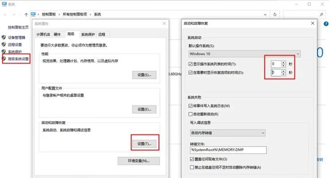Click OS list time seconds field
Image resolution: width=329 pixels, height=178 pixels.
pos(276,64)
